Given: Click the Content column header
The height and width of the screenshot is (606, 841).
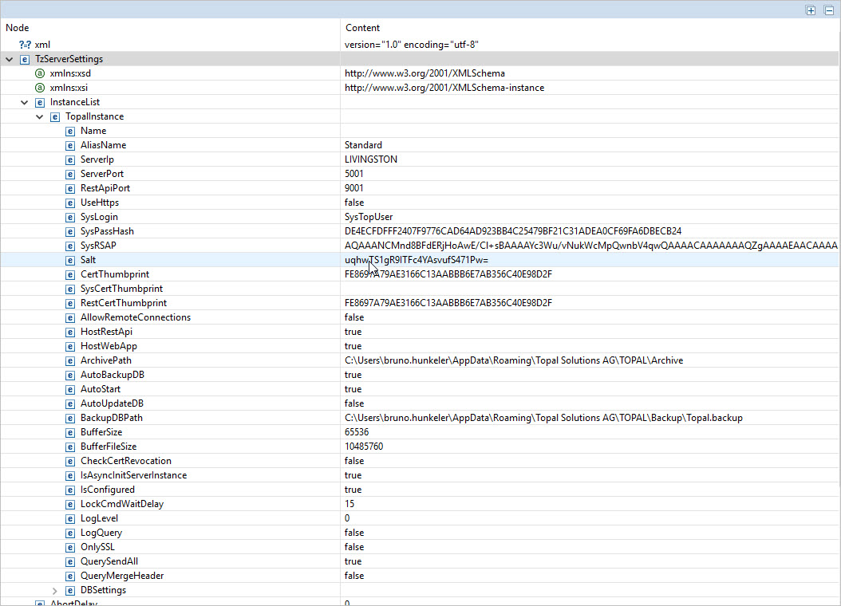Looking at the screenshot, I should pyautogui.click(x=362, y=28).
